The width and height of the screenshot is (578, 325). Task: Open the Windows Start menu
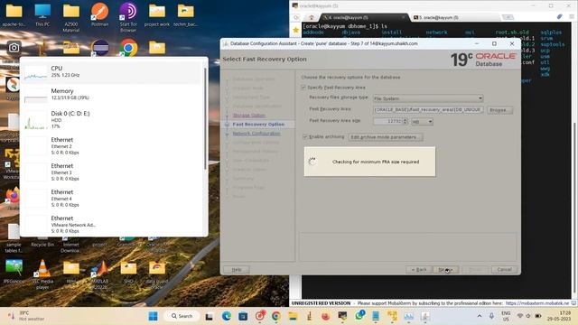point(153,316)
